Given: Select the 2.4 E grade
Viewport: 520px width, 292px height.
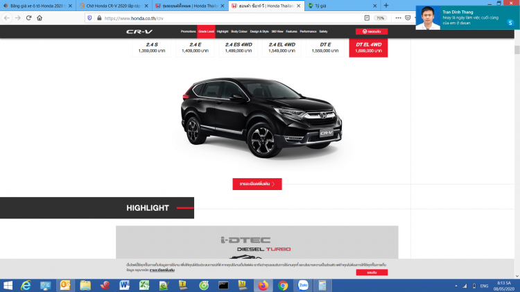Looking at the screenshot, I should (195, 47).
